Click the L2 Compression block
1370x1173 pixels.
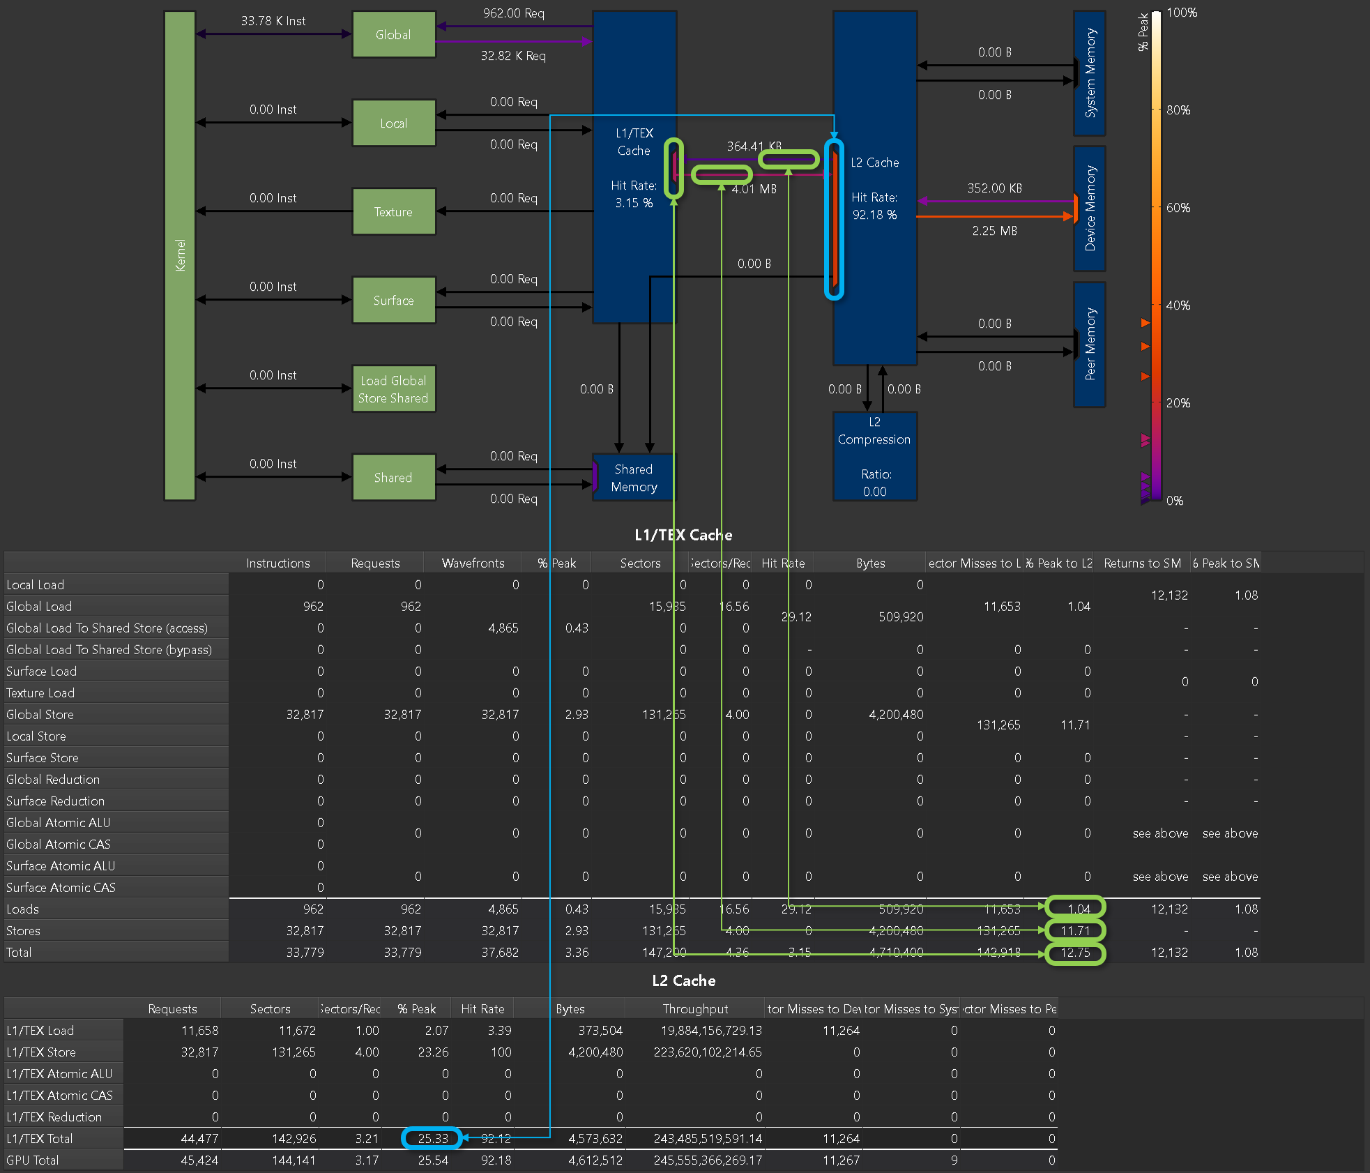pyautogui.click(x=874, y=456)
